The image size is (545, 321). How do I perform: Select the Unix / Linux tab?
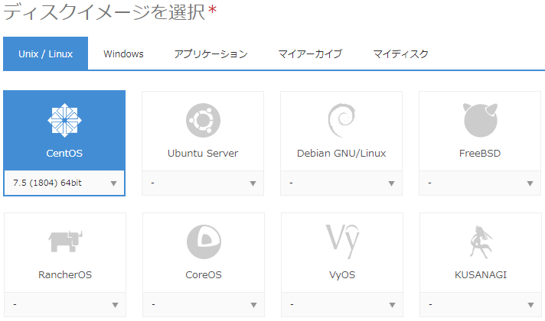(45, 54)
